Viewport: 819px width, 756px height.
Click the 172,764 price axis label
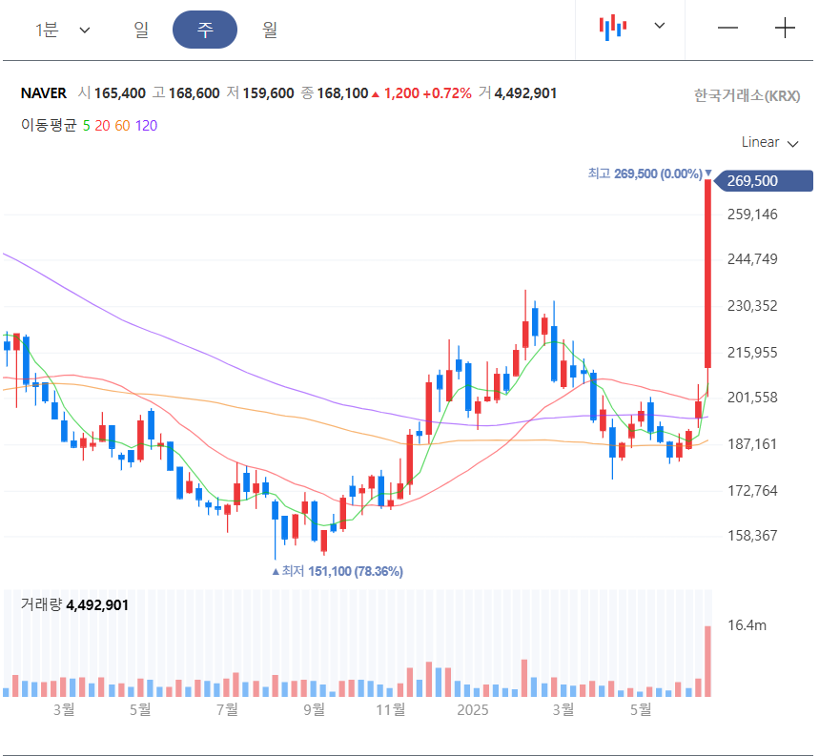[752, 490]
